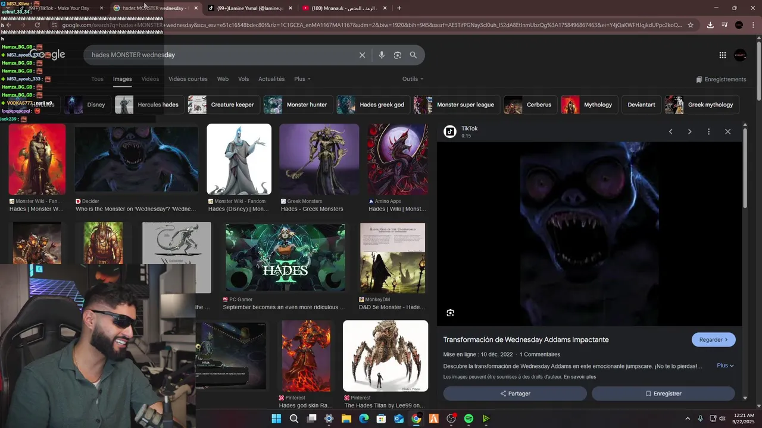Open a new Chrome tab

(399, 8)
